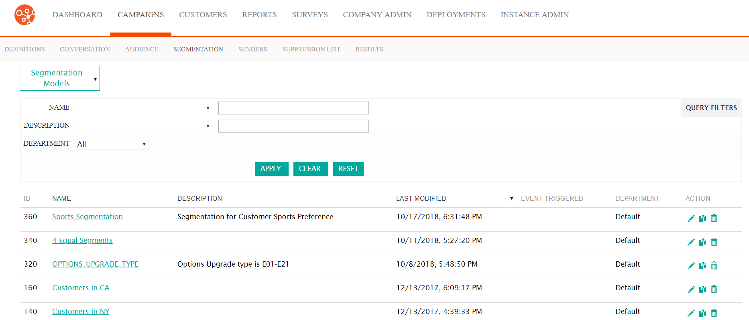Toggle the QUERY FILTERS panel
The width and height of the screenshot is (749, 320).
711,108
